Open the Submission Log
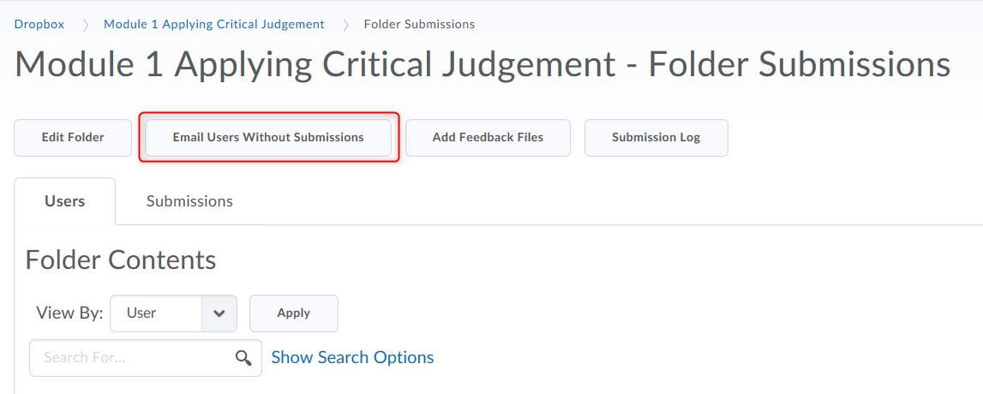The height and width of the screenshot is (394, 983). [x=656, y=137]
